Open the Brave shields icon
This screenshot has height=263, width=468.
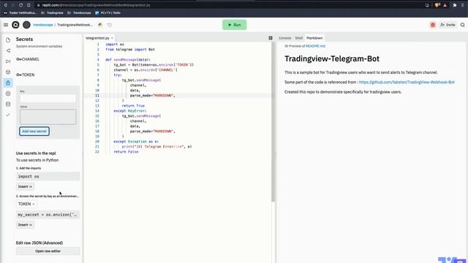coord(437,5)
